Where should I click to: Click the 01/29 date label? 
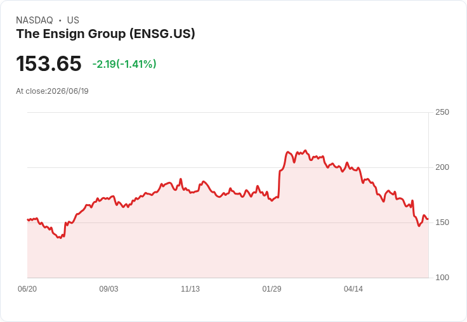[272, 289]
